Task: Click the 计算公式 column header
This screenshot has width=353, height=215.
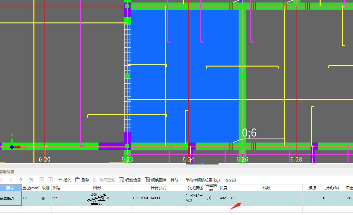Action: pyautogui.click(x=158, y=188)
